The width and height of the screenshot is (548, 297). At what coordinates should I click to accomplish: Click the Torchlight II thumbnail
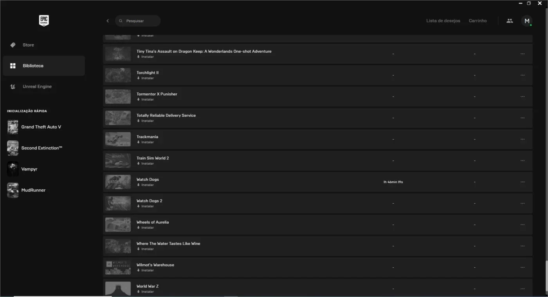click(118, 75)
